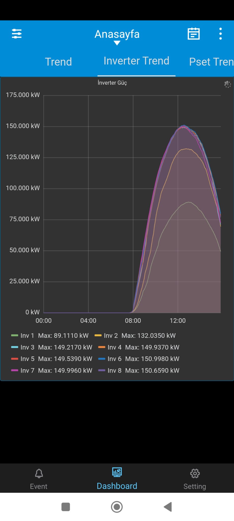This screenshot has height=521, width=234.
Task: Select the Inverter Trend tab
Action: click(136, 61)
